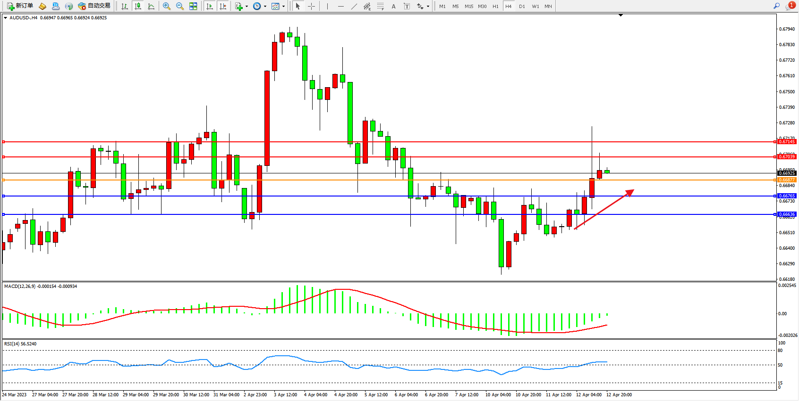799x401 pixels.
Task: Click the New Order (新订单) button
Action: (x=20, y=6)
